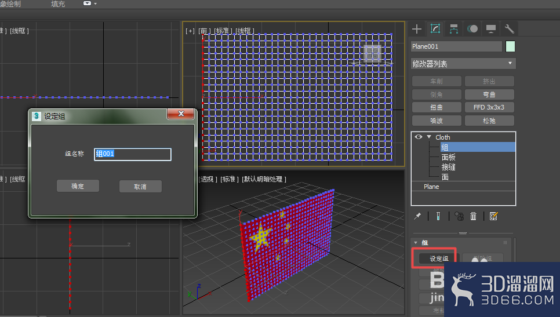Click the 组 rollout drag handle dots

click(x=505, y=242)
